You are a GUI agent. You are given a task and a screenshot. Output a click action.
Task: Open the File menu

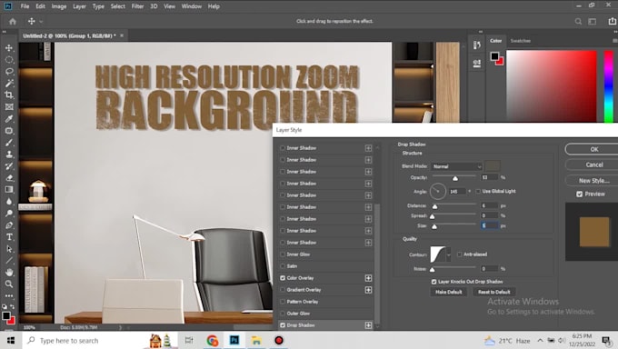pyautogui.click(x=25, y=6)
